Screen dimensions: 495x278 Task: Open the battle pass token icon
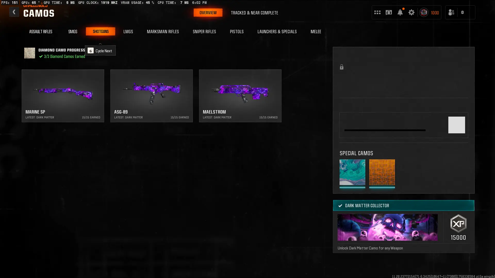click(x=389, y=12)
